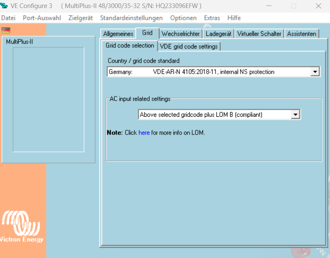Open the Assistenten tab
This screenshot has width=330, height=258.
coord(302,34)
